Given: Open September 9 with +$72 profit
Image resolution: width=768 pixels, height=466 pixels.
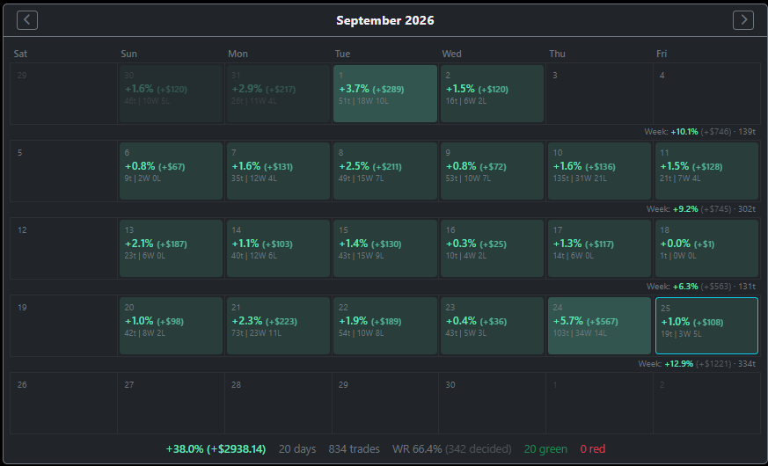Looking at the screenshot, I should point(493,171).
